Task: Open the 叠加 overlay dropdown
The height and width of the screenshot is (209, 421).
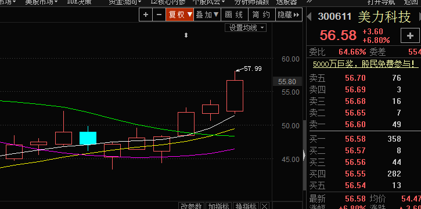Action: click(207, 15)
